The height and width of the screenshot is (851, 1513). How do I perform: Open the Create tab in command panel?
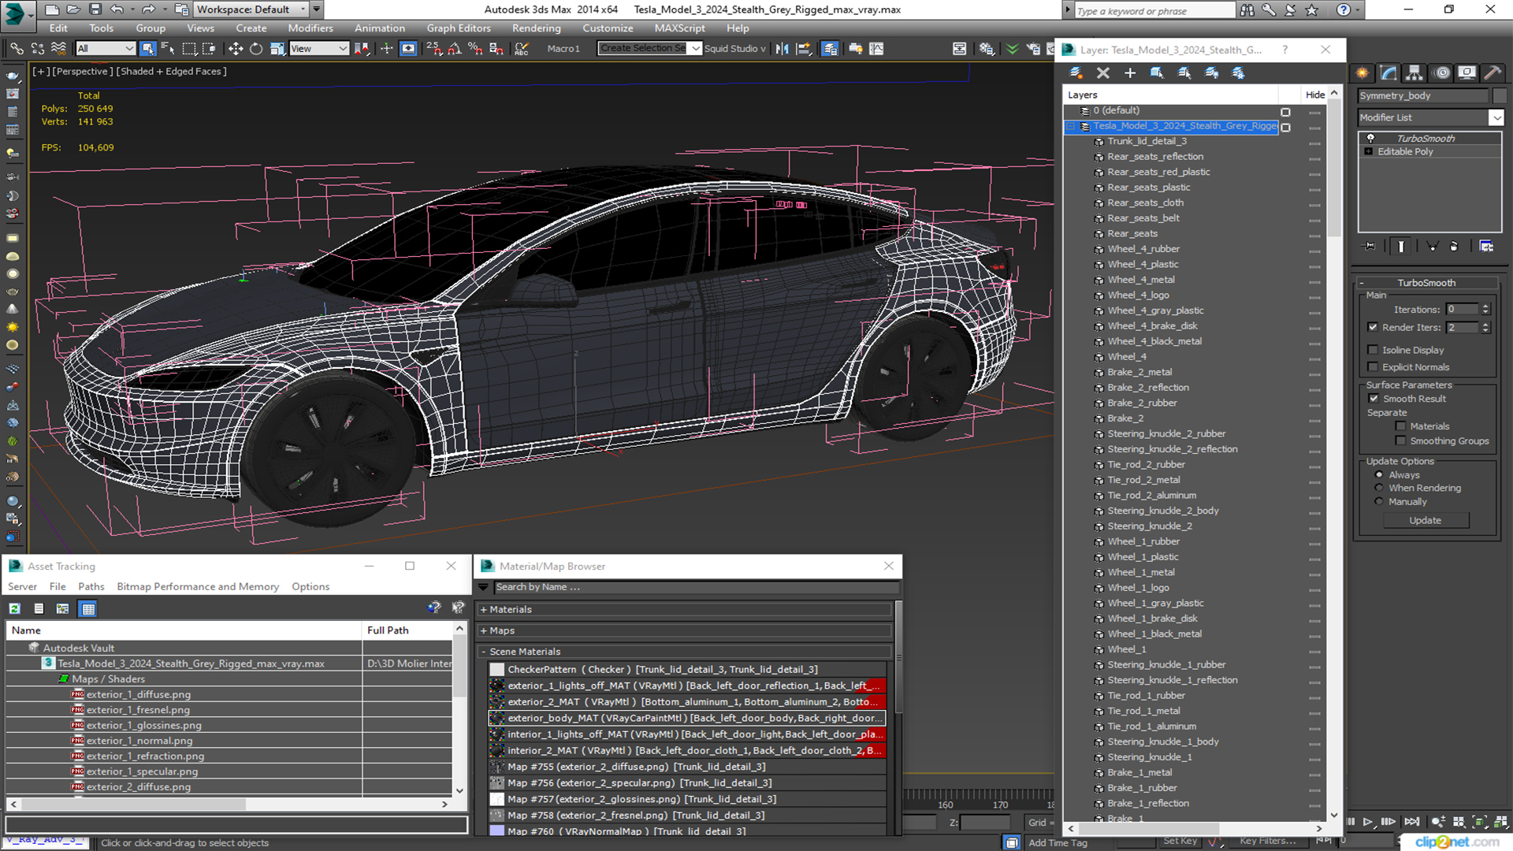click(x=1362, y=72)
